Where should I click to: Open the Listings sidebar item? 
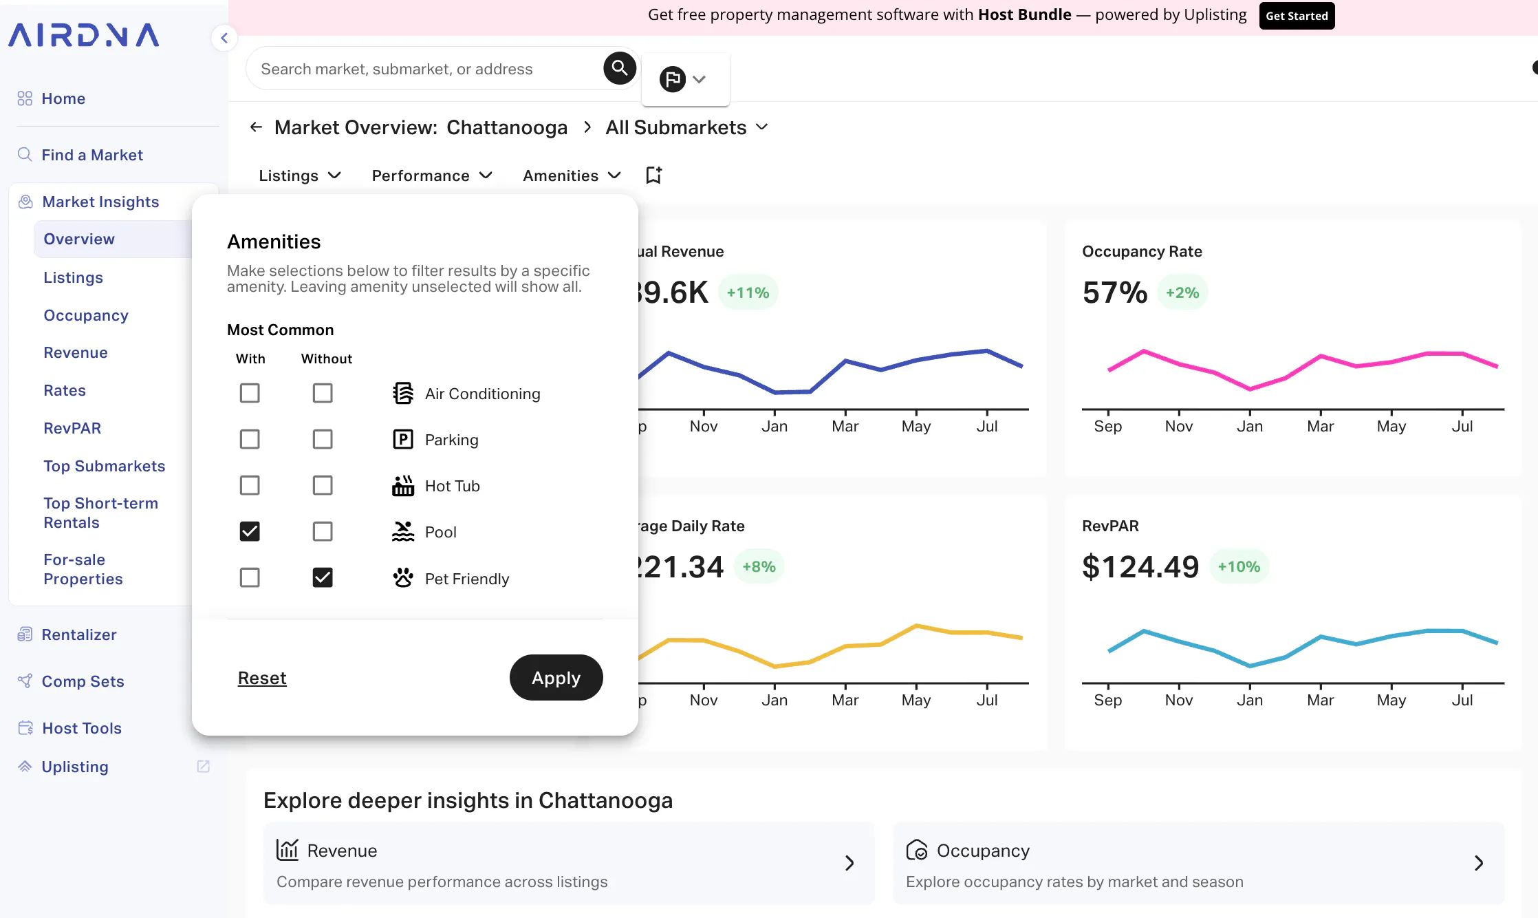[x=73, y=277]
